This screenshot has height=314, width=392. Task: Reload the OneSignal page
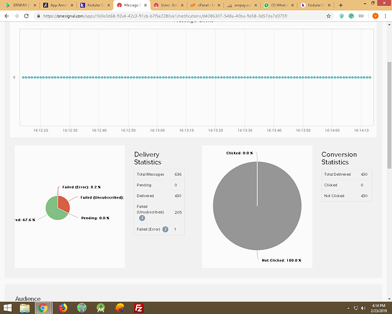pos(26,16)
